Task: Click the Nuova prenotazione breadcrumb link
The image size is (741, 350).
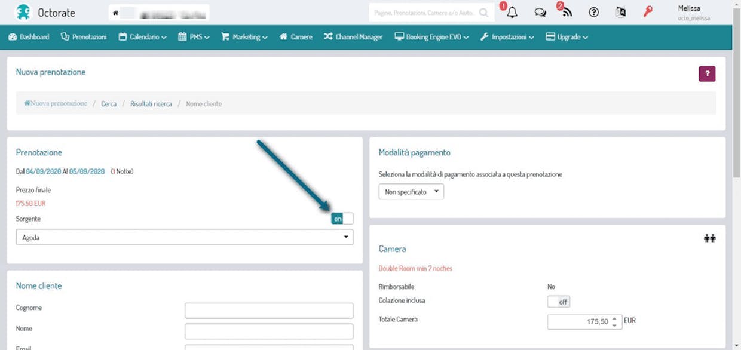Action: point(56,103)
